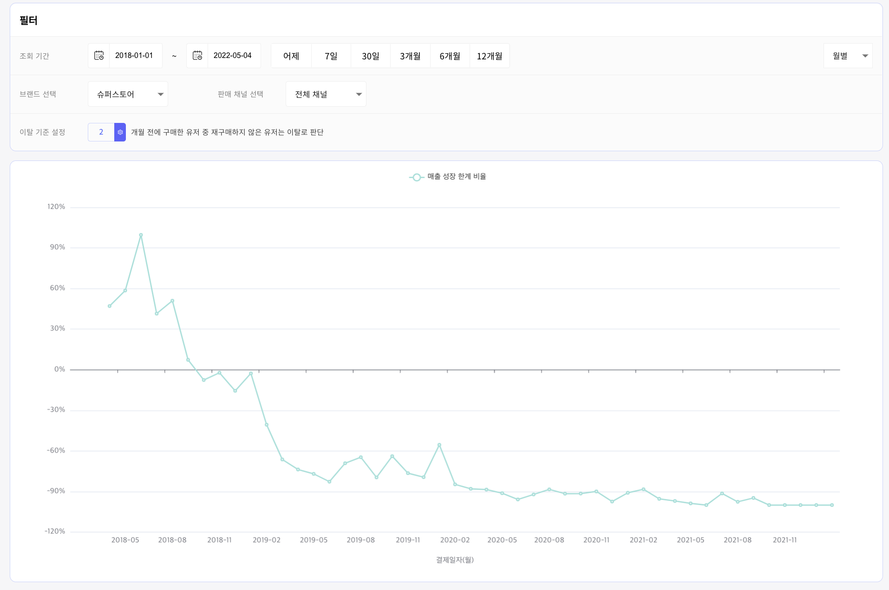Set the period to 3개월
Image resolution: width=889 pixels, height=590 pixels.
point(410,56)
